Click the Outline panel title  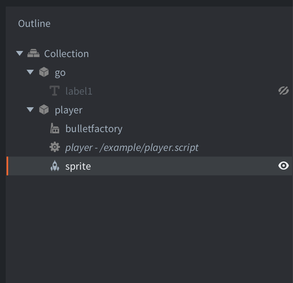[x=34, y=24]
